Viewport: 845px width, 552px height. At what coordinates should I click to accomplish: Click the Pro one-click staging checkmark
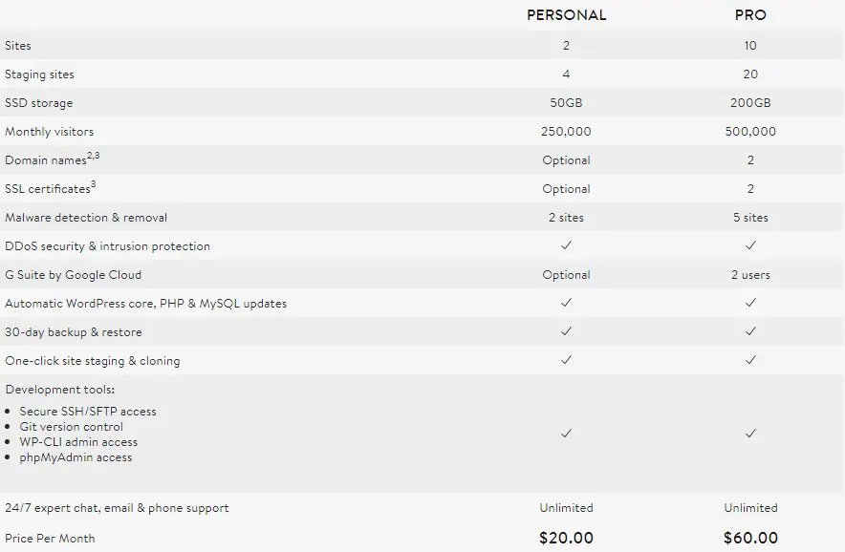[750, 360]
